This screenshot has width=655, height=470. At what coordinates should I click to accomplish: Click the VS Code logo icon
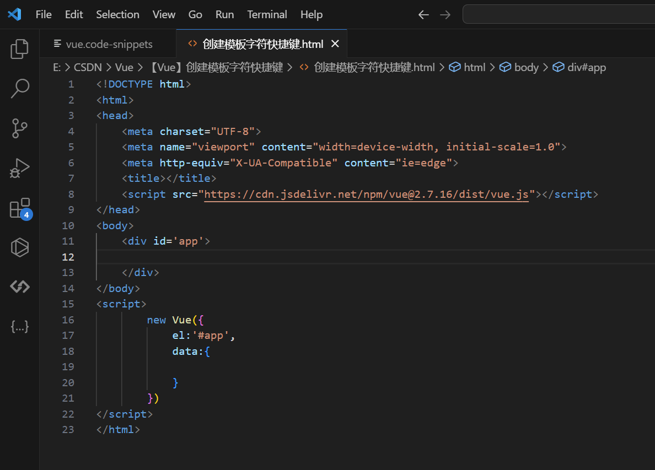click(x=15, y=14)
